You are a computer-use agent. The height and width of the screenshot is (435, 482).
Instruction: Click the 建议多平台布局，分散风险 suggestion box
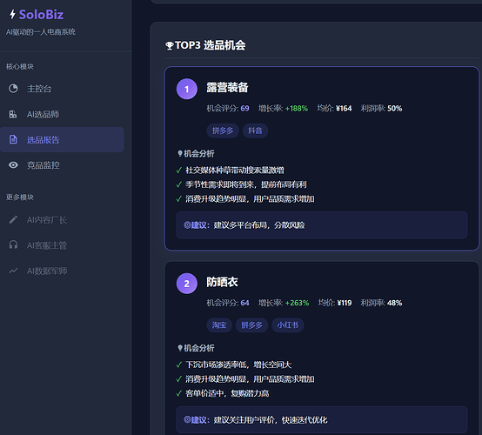(x=322, y=225)
